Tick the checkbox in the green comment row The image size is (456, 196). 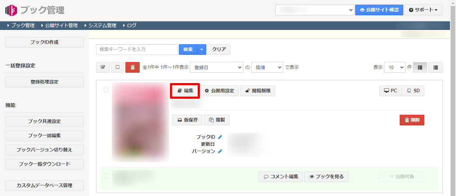click(106, 176)
